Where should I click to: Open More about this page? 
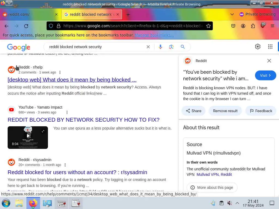click(212, 188)
